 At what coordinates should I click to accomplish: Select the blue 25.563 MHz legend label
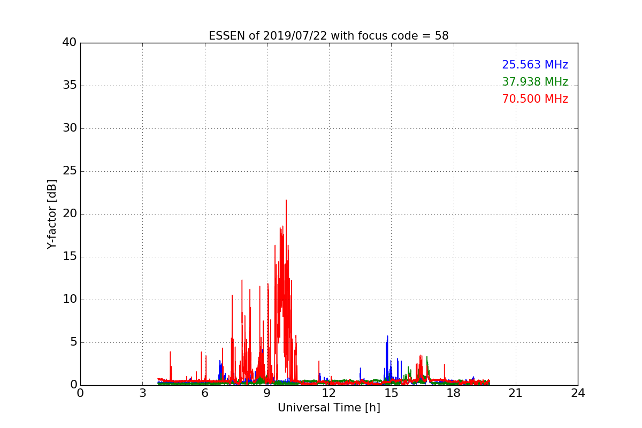click(535, 65)
